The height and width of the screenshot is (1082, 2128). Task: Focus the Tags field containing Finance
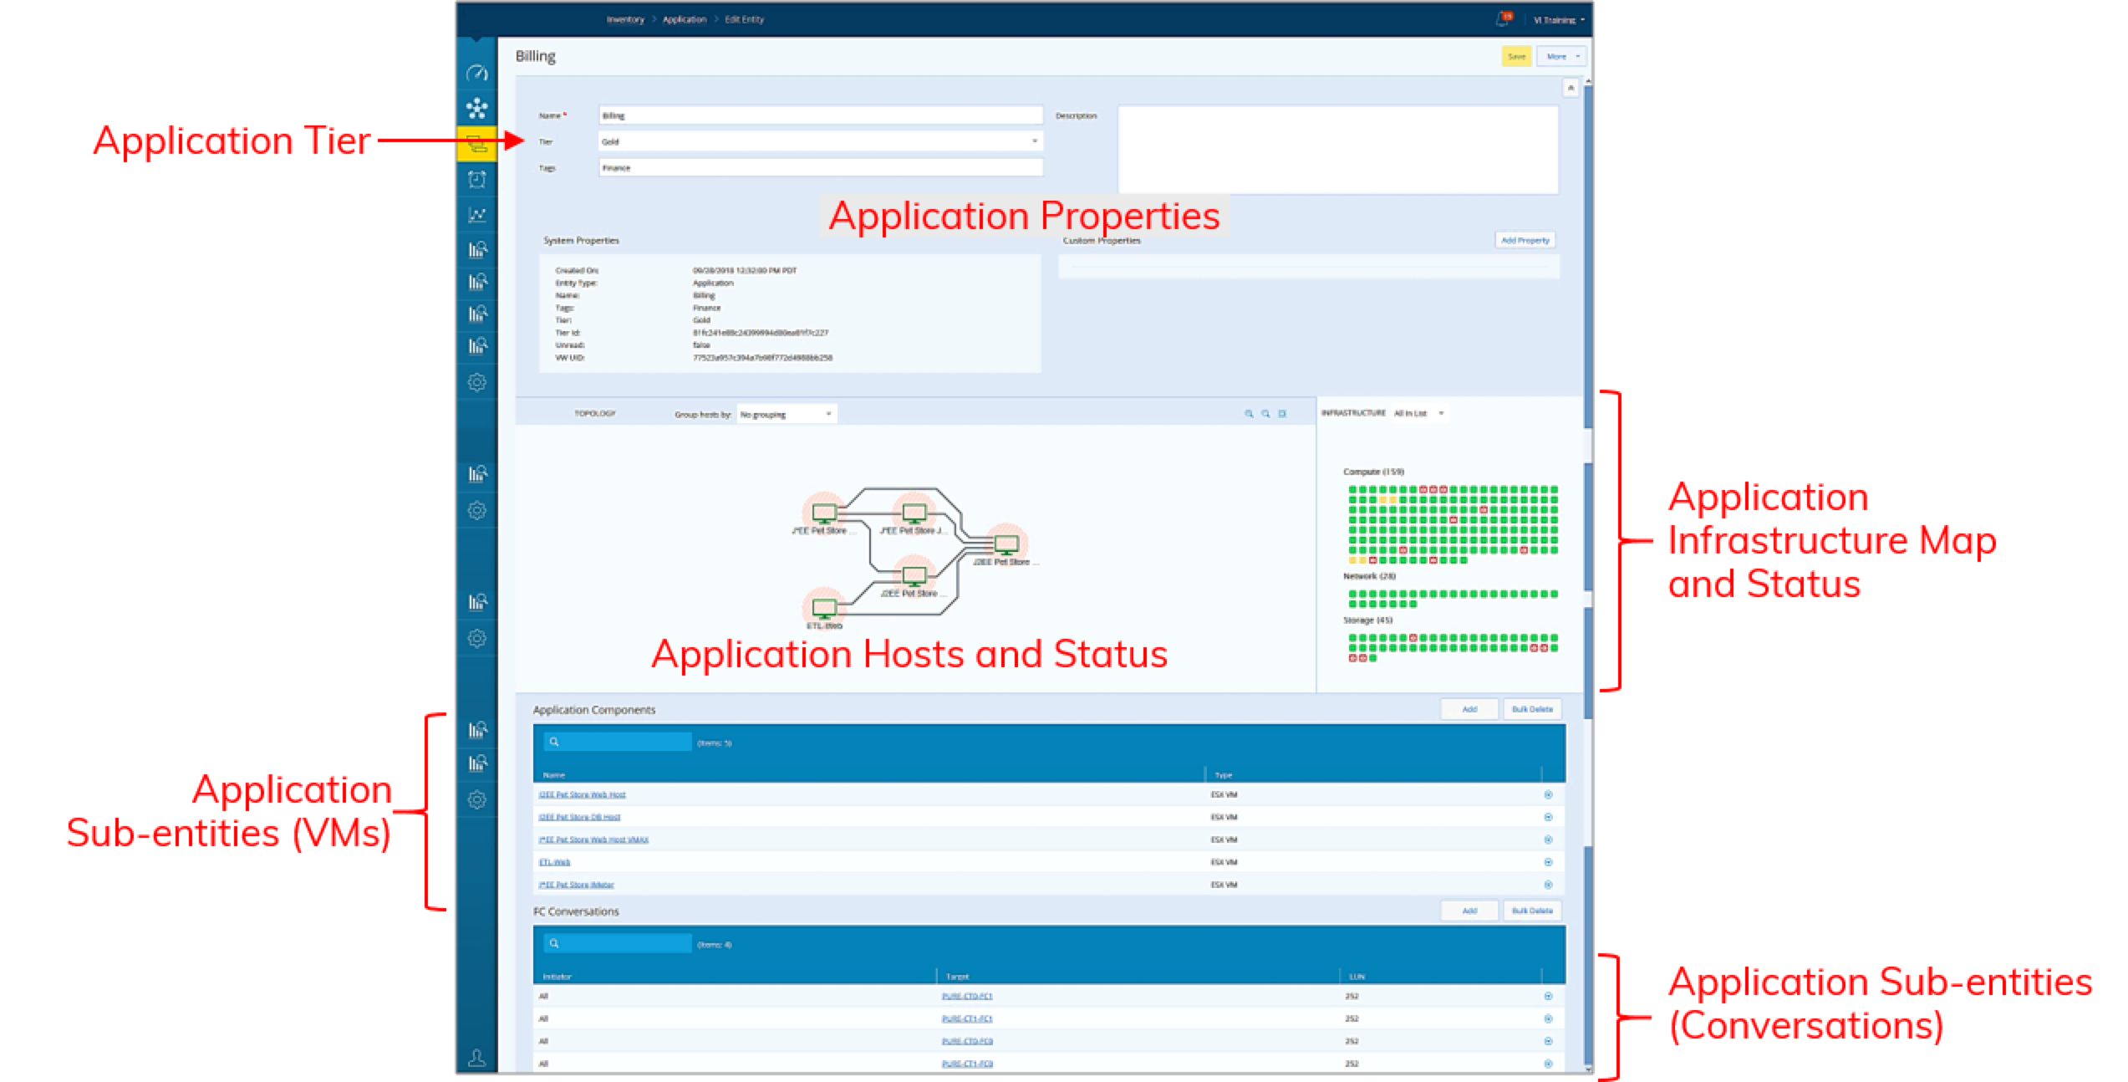click(x=821, y=168)
